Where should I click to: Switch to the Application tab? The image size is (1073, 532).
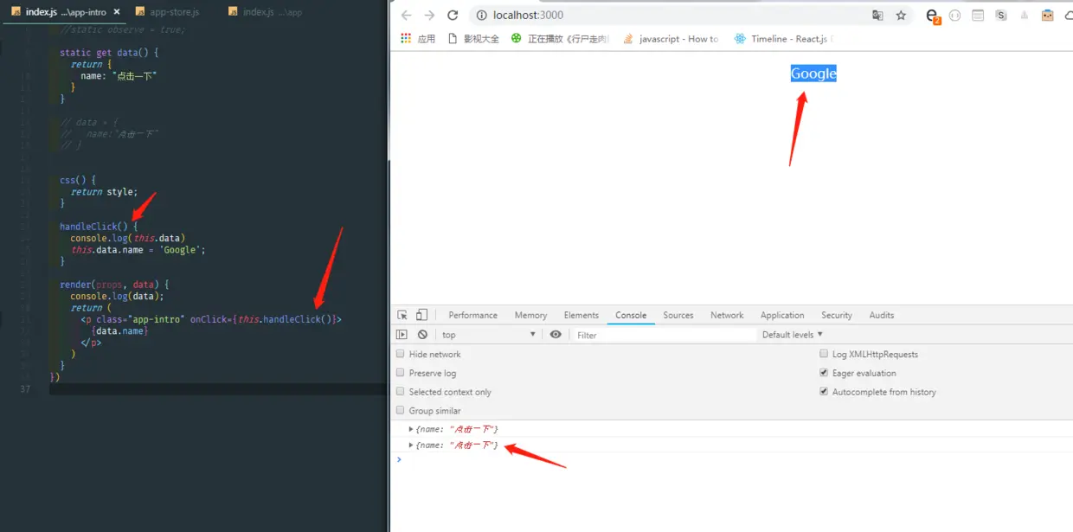[782, 315]
